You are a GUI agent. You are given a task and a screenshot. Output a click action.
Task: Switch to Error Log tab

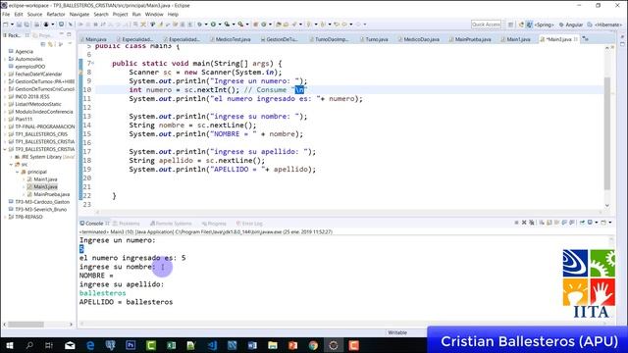[x=249, y=224]
